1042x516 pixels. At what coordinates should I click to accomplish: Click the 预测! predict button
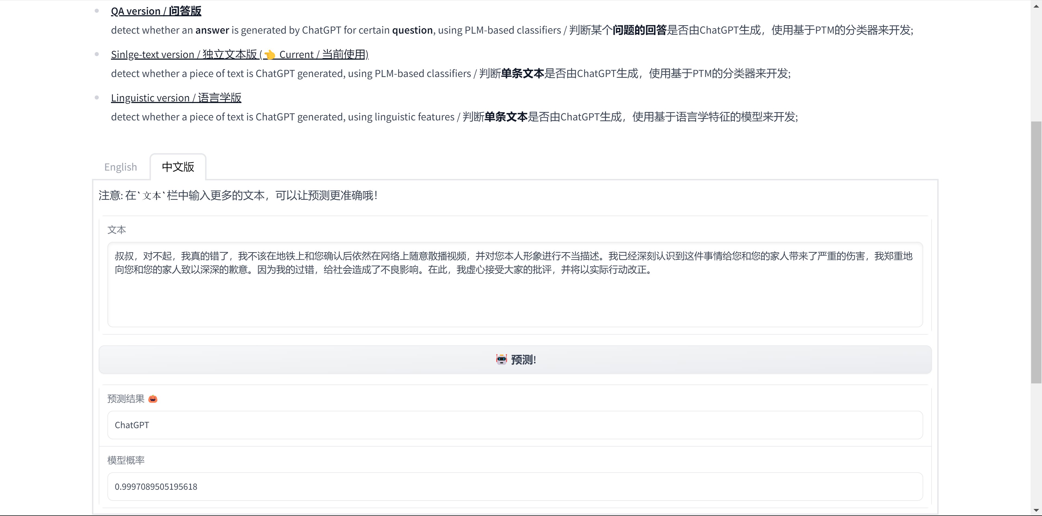515,360
